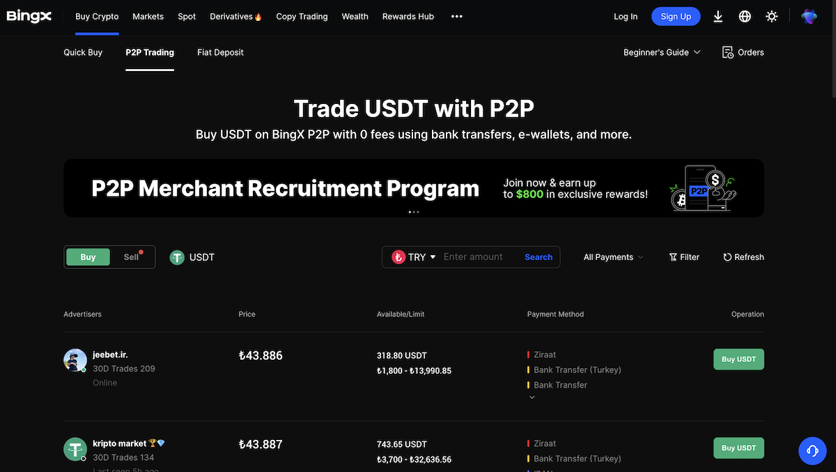Click the profile avatar icon
Viewport: 836px width, 472px height.
[808, 15]
